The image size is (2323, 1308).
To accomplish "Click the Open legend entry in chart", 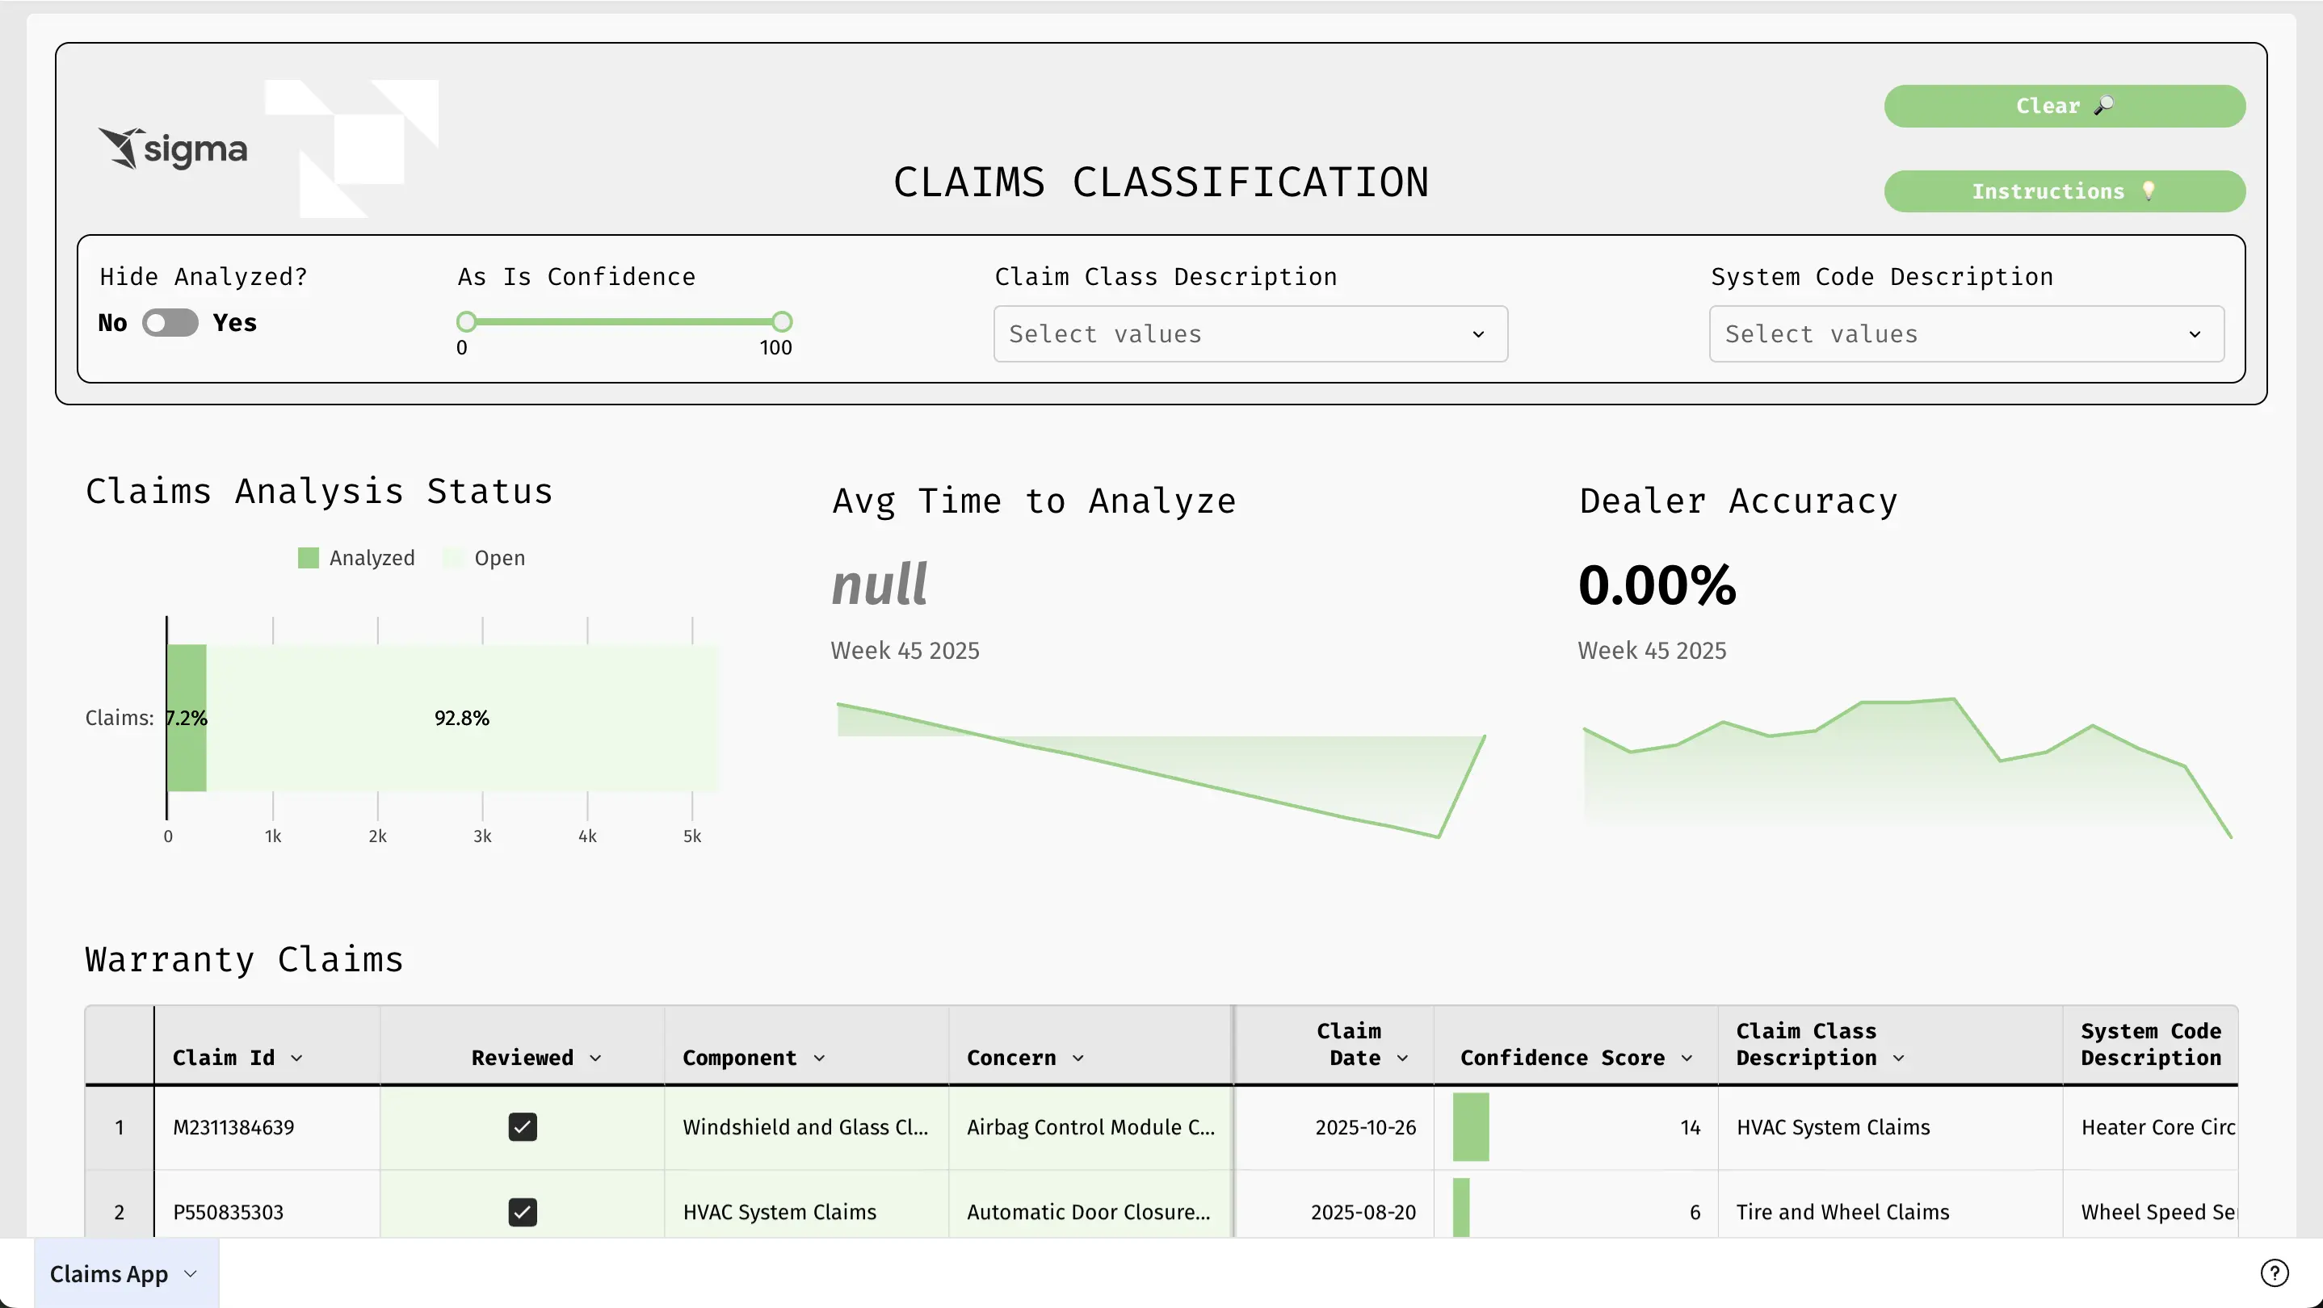I will point(498,558).
